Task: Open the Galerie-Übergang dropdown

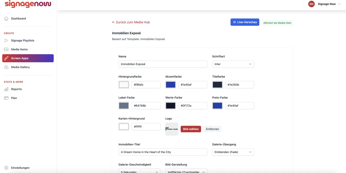Action: [233, 152]
